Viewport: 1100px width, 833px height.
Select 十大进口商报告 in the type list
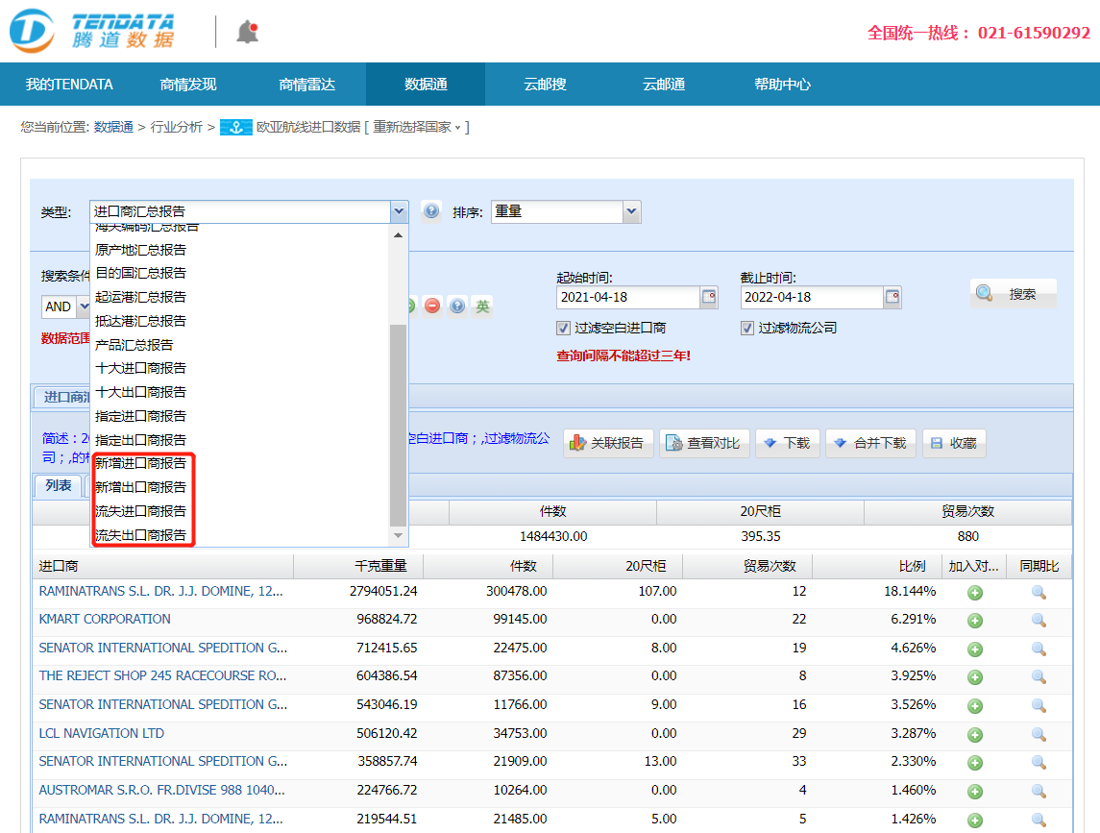click(141, 368)
